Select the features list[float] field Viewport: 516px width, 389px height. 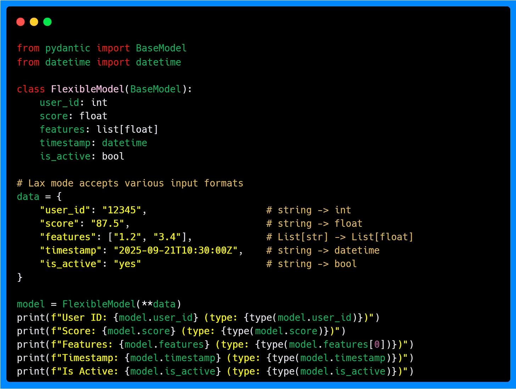point(99,129)
